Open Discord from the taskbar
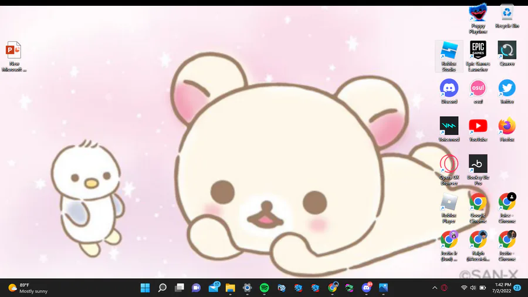528x297 pixels. pos(366,288)
